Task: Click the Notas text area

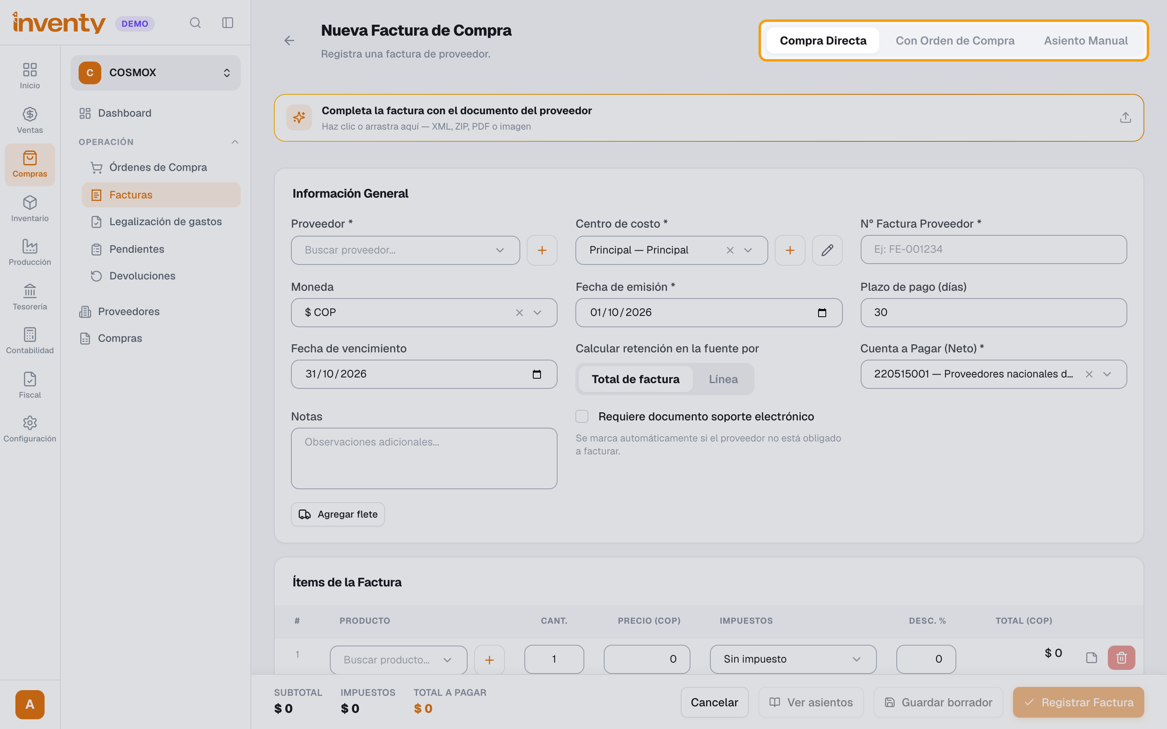Action: point(424,458)
